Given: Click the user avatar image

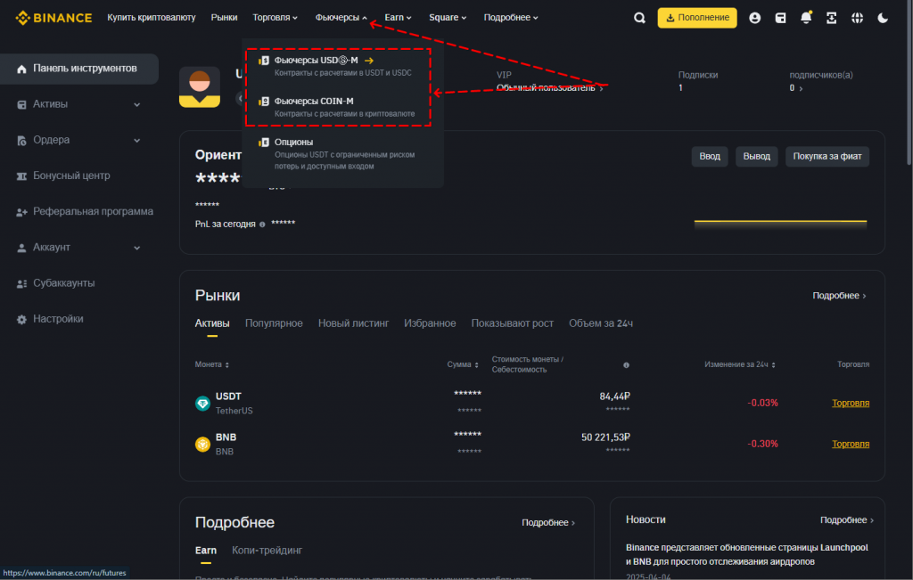Looking at the screenshot, I should click(199, 87).
